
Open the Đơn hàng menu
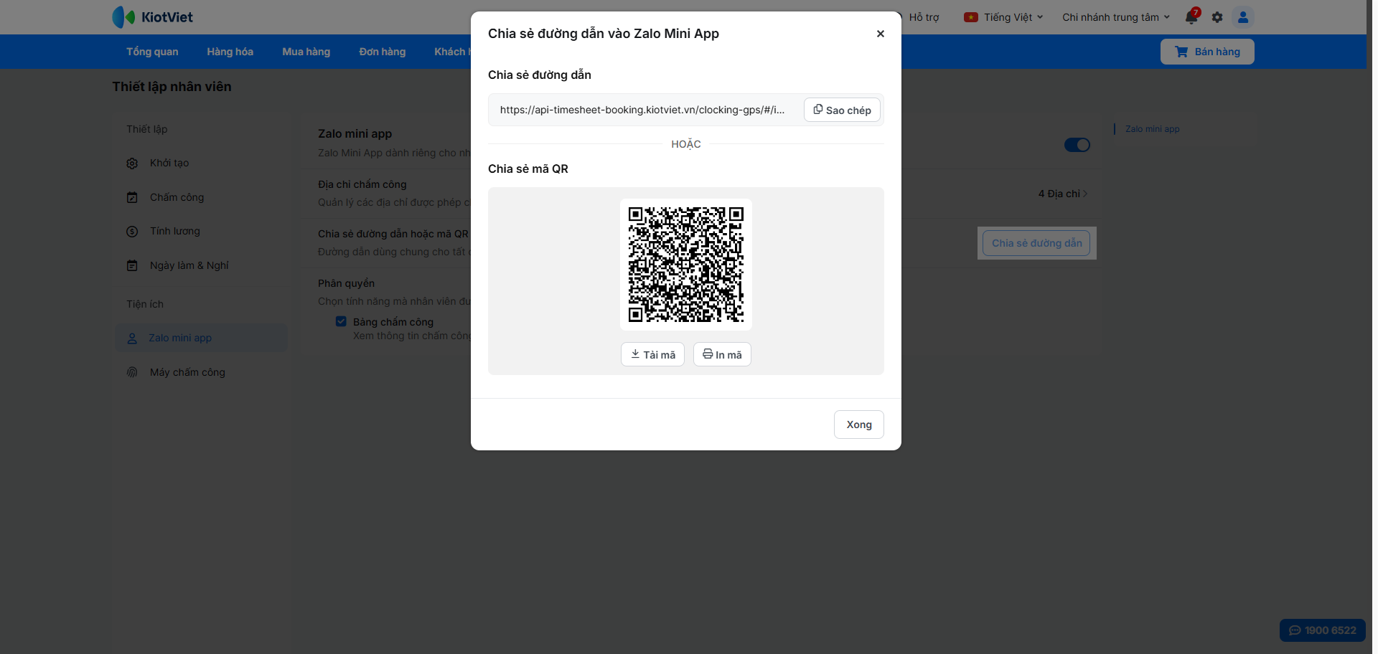383,52
